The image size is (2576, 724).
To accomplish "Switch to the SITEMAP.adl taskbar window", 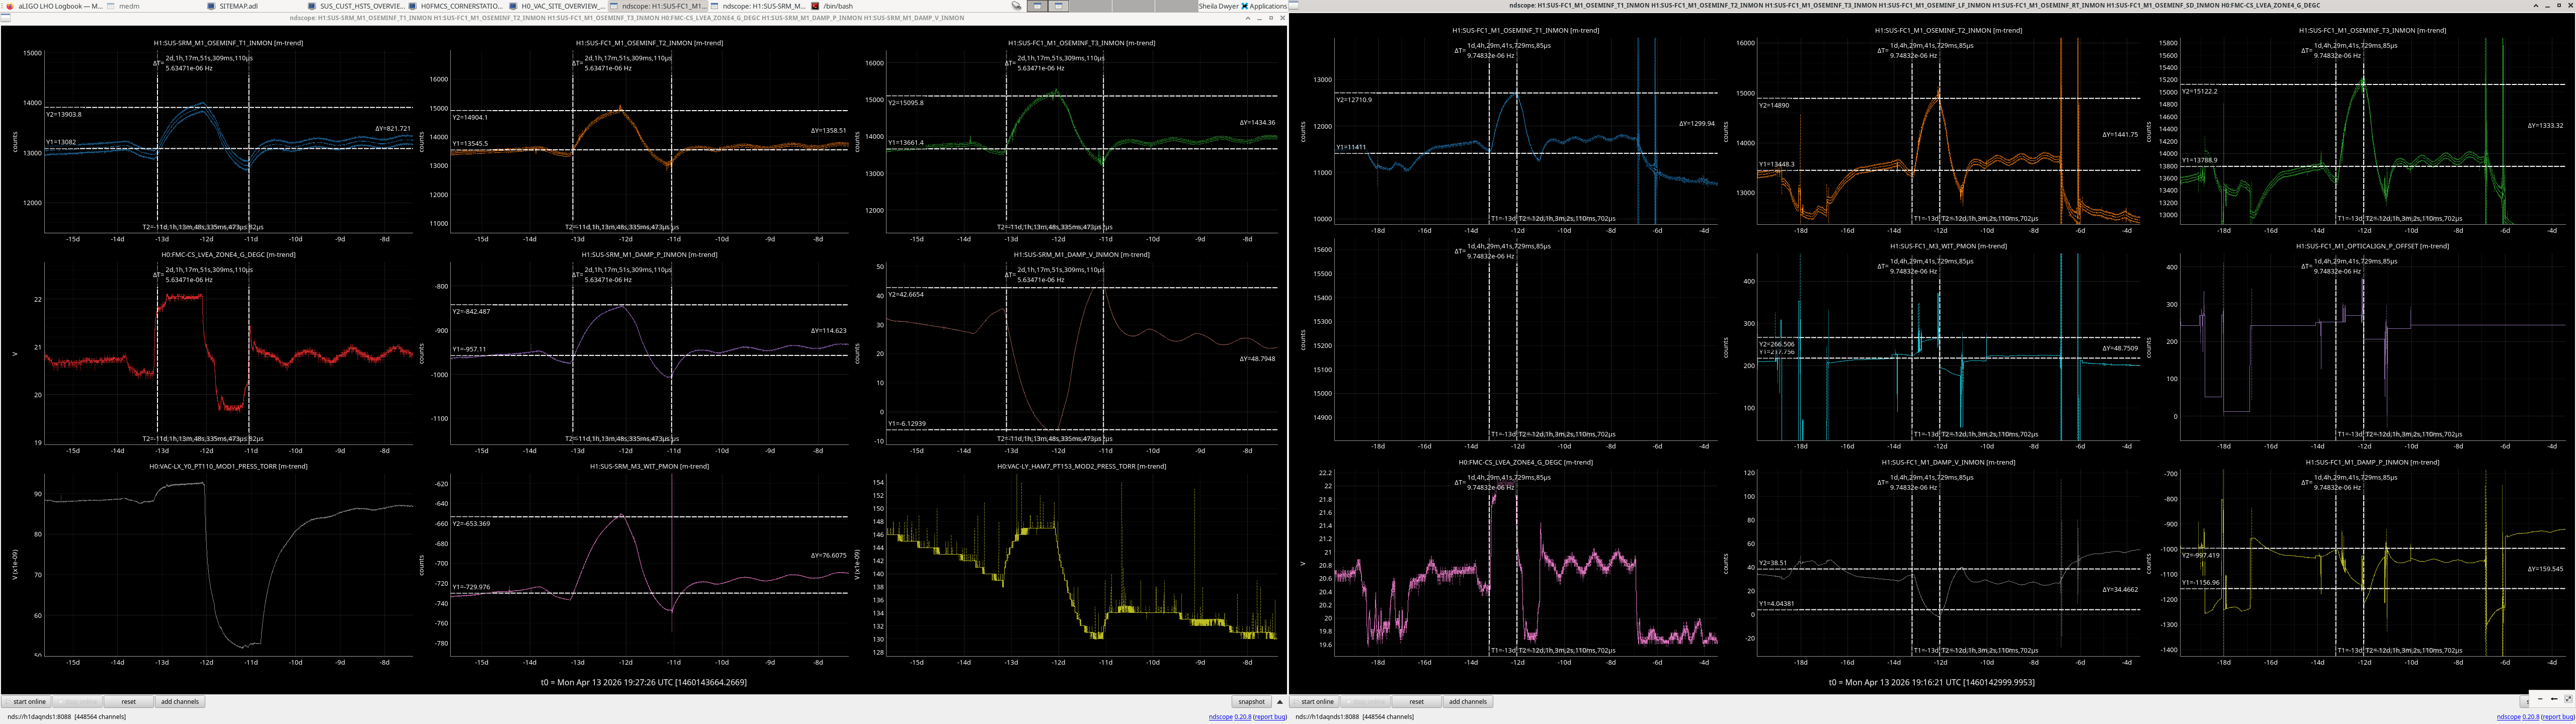I will (x=232, y=6).
